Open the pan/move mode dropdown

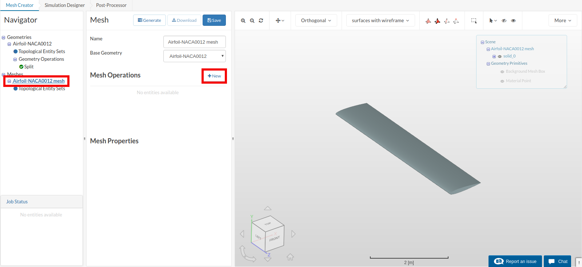tap(280, 21)
